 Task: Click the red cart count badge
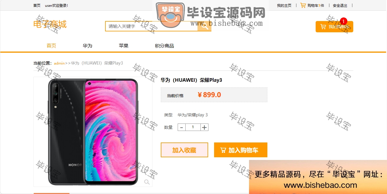(x=343, y=21)
